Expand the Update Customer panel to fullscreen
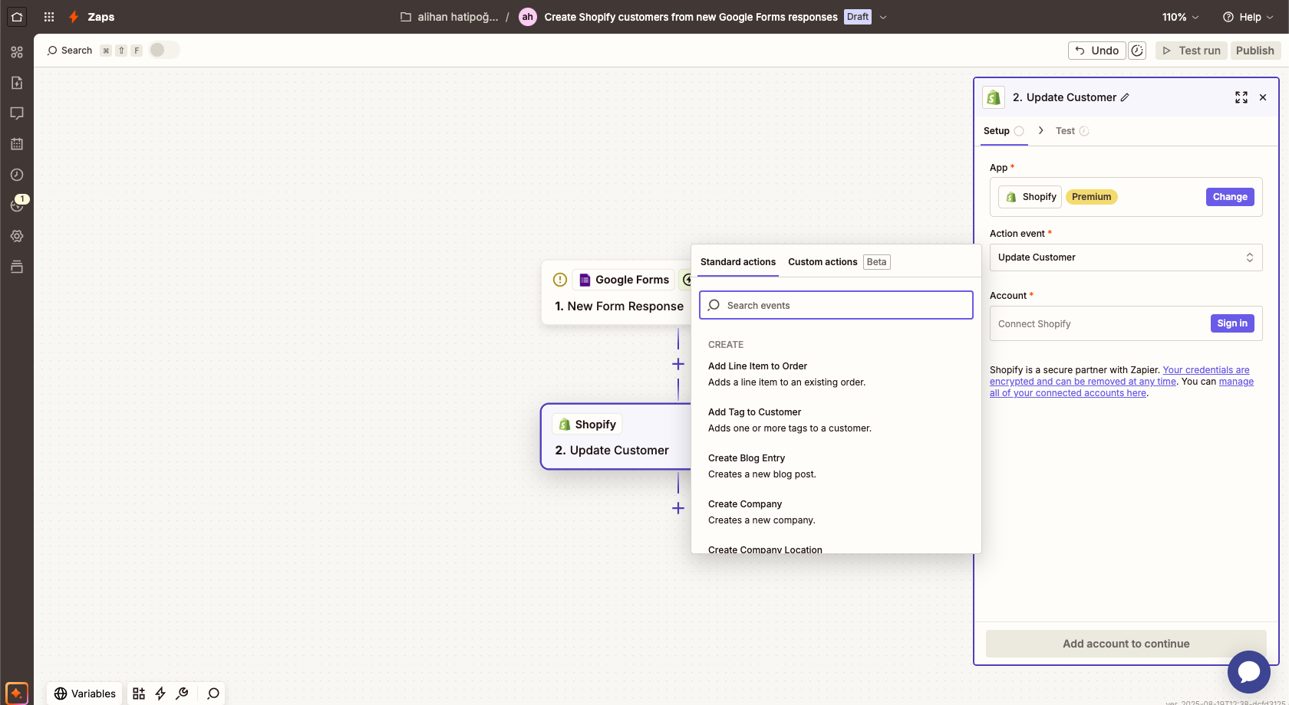The height and width of the screenshot is (705, 1289). pos(1241,97)
